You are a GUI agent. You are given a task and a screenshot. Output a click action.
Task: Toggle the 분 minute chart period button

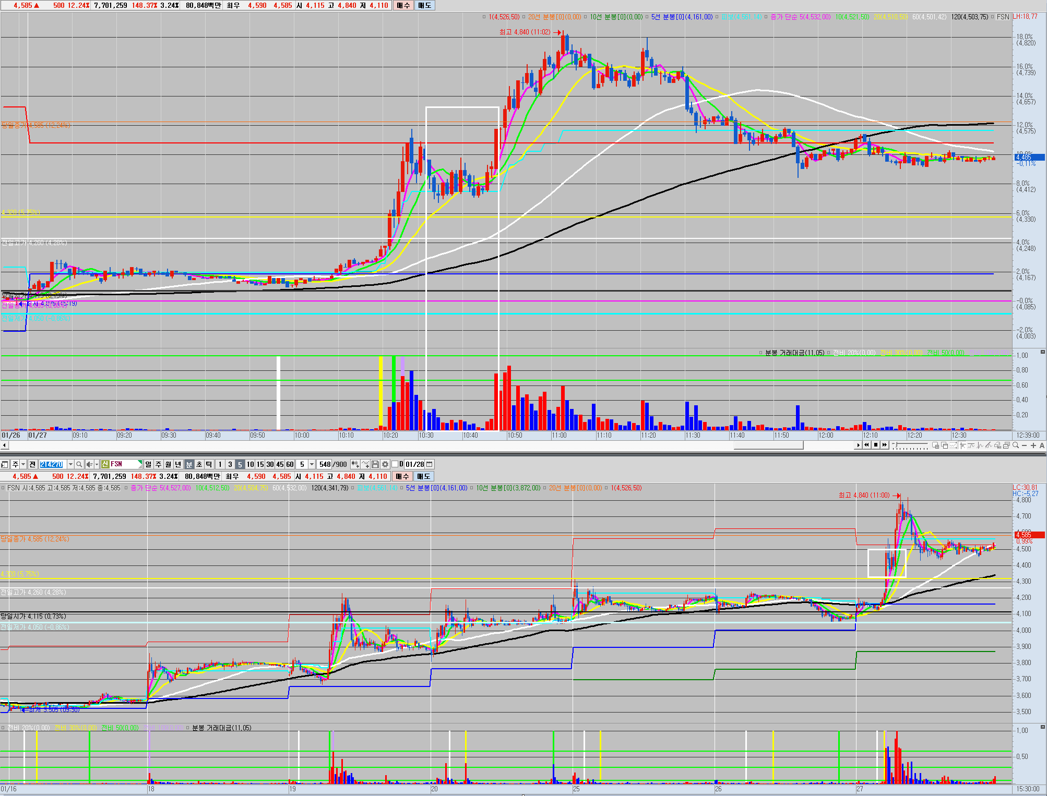[x=189, y=464]
